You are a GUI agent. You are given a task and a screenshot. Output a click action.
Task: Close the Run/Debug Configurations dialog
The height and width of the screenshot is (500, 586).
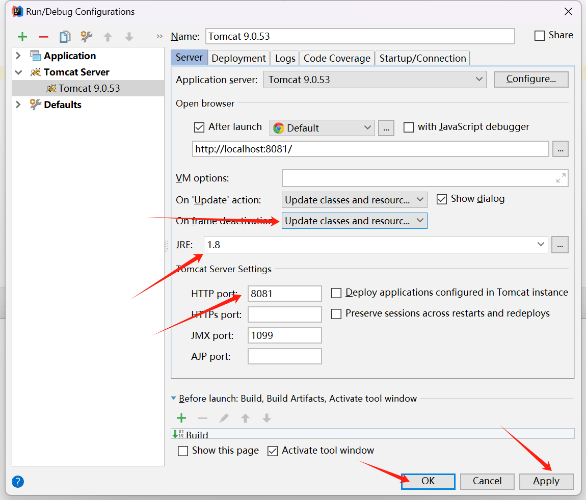[568, 12]
